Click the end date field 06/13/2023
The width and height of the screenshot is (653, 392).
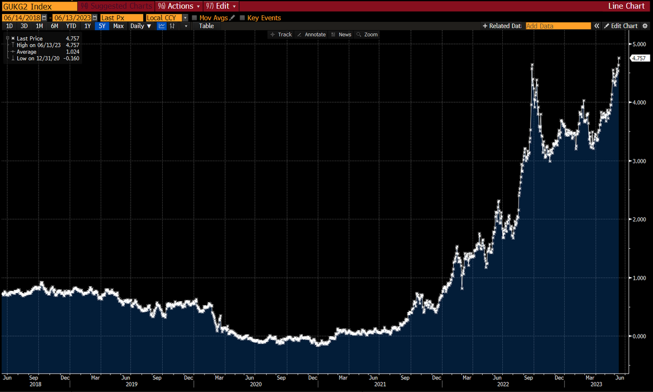(x=72, y=18)
